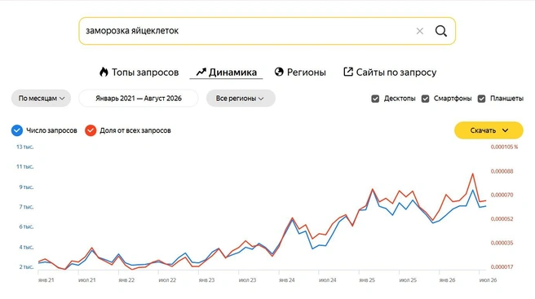Click the 0,000105 % right axis label

[x=504, y=147]
